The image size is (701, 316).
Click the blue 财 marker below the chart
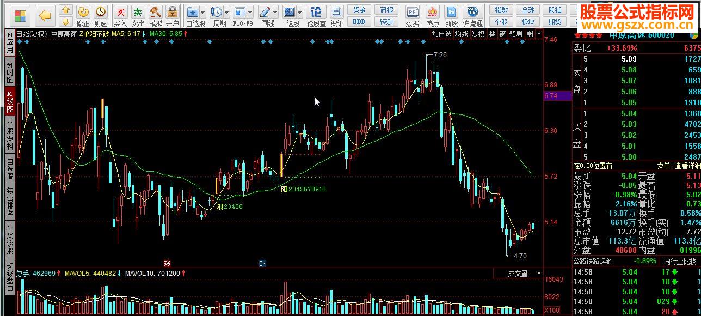tap(262, 264)
